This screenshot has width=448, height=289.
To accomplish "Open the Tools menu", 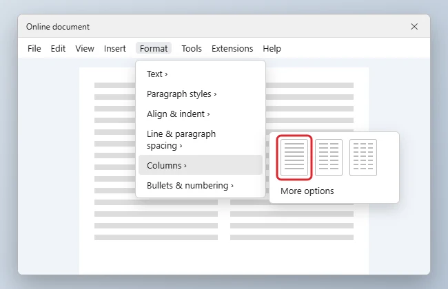I will pos(192,48).
